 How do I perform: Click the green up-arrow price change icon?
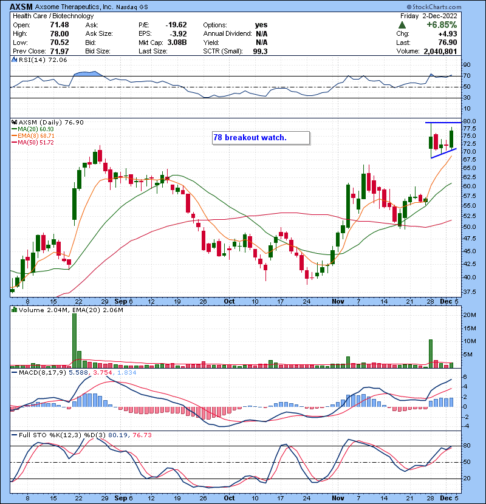pyautogui.click(x=402, y=25)
